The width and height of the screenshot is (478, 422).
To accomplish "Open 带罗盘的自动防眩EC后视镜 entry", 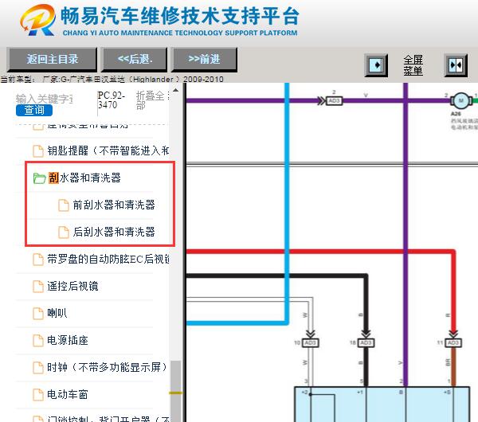I will 108,259.
